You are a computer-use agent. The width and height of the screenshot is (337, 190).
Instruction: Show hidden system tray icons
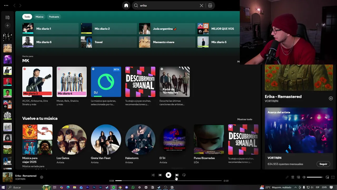pyautogui.click(x=295, y=187)
